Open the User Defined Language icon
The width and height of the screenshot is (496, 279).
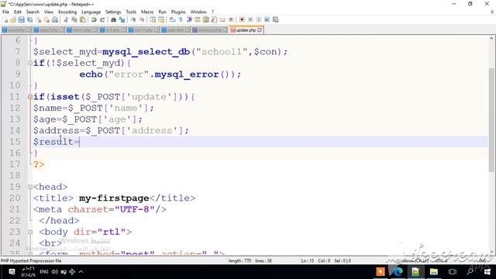click(x=198, y=19)
